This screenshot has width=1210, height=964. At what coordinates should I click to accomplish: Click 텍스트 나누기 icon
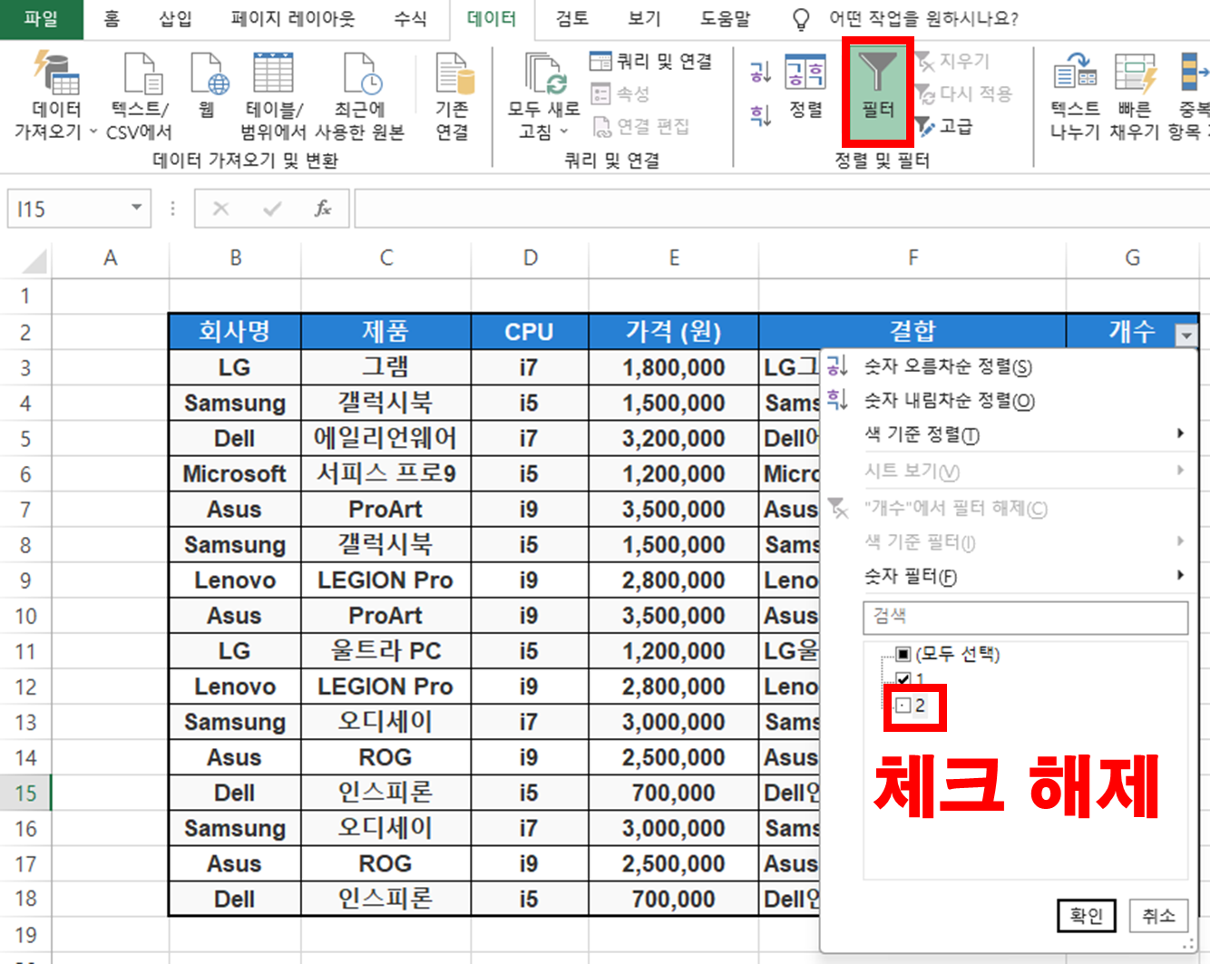click(x=1075, y=73)
